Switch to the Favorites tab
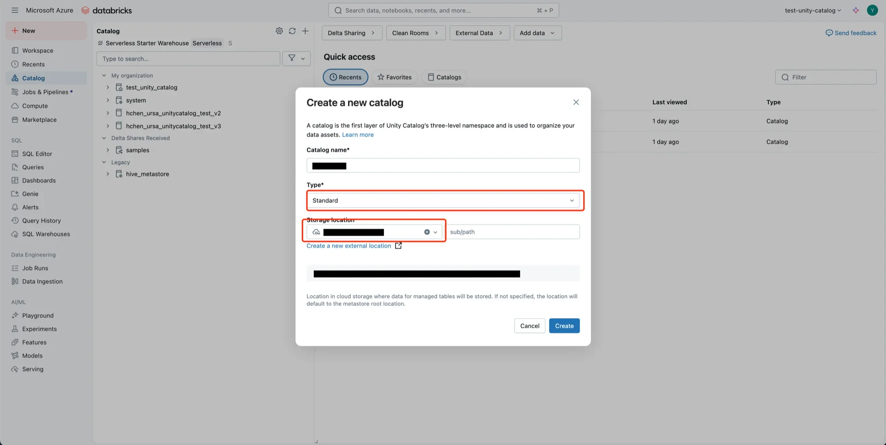The image size is (886, 445). coord(395,77)
